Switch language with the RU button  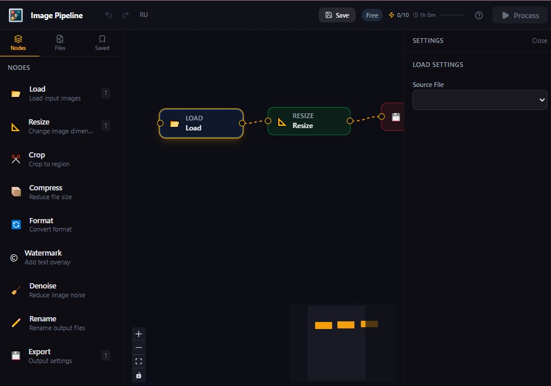pos(143,15)
